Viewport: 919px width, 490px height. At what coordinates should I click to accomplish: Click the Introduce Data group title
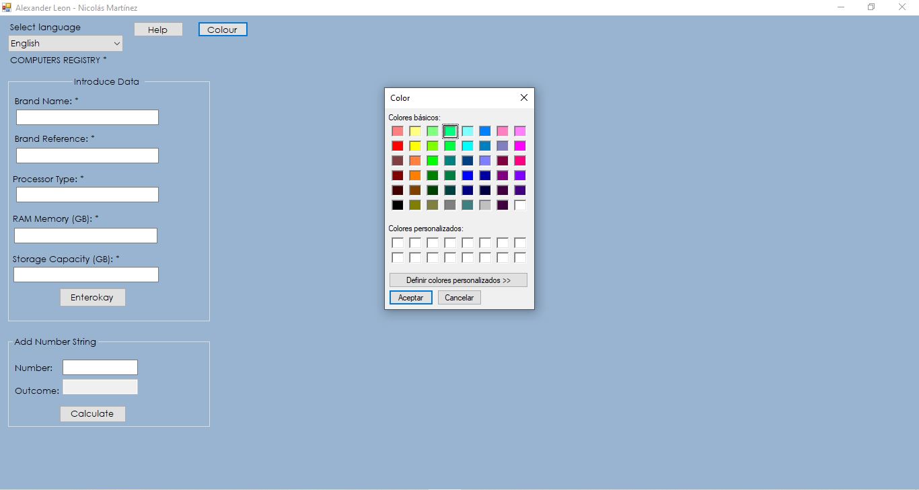pos(106,81)
